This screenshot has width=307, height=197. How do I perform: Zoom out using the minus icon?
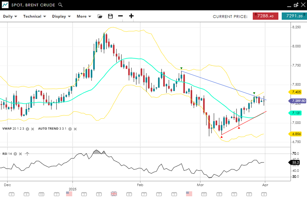[120, 16]
